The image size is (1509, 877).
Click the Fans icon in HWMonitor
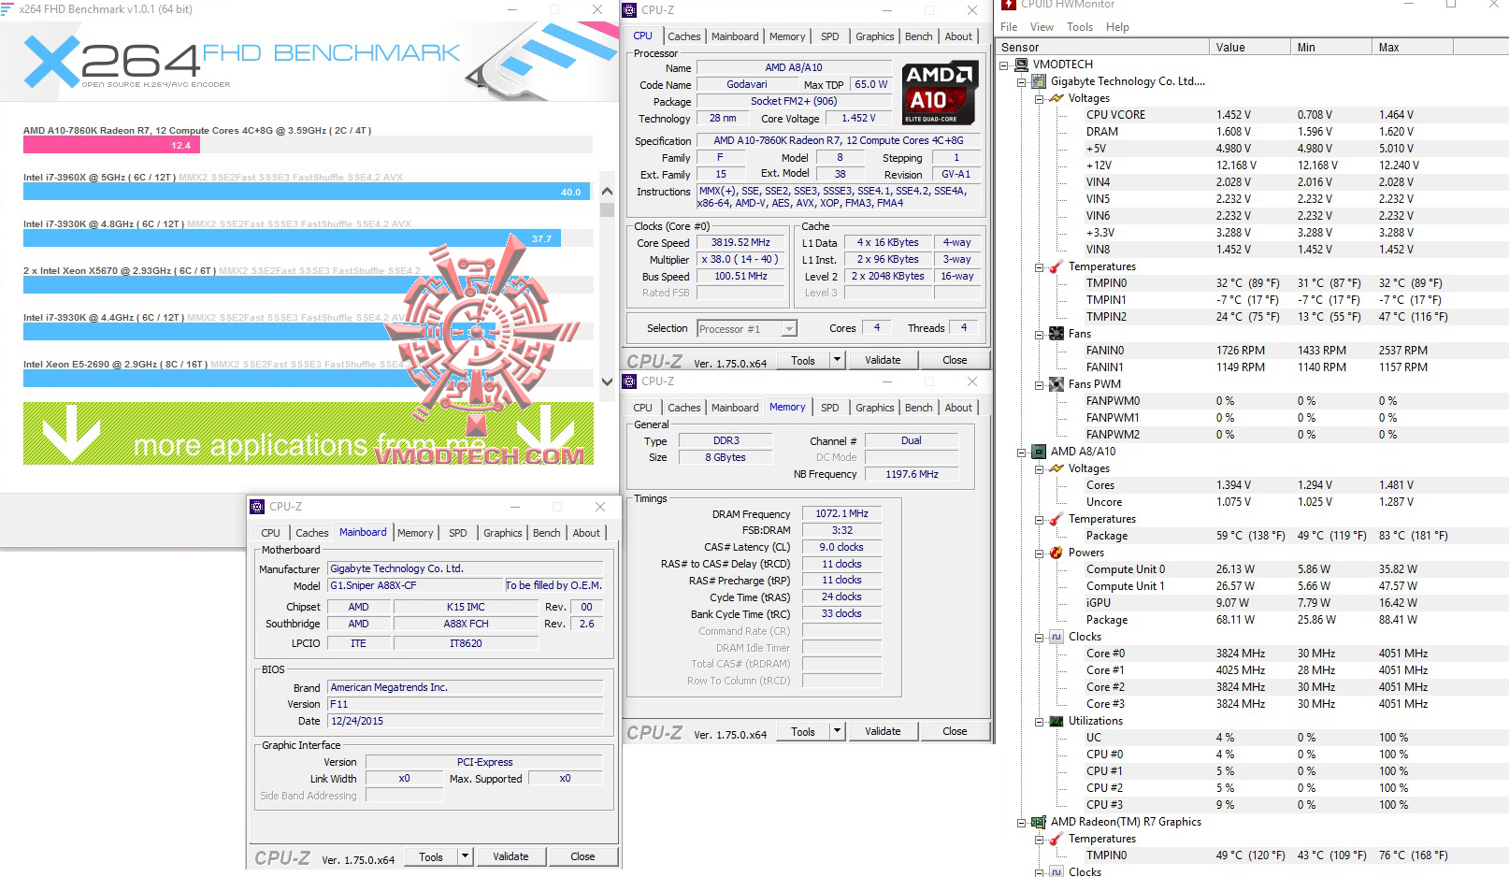pyautogui.click(x=1056, y=334)
